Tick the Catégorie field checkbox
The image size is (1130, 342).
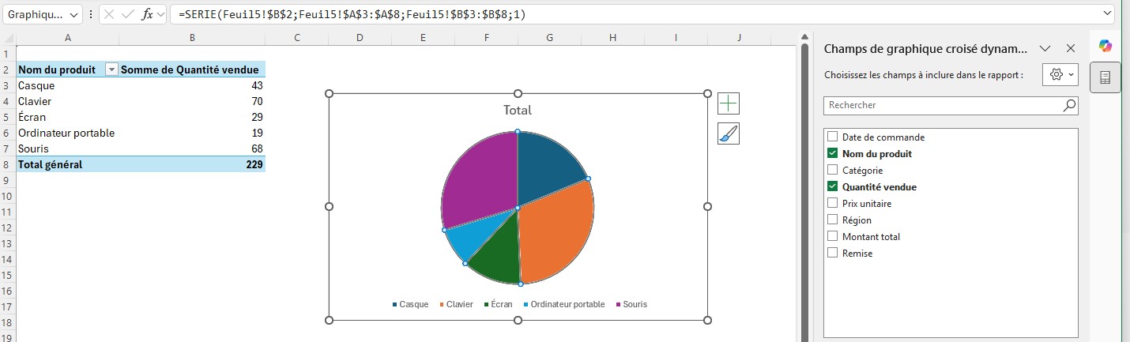[832, 170]
